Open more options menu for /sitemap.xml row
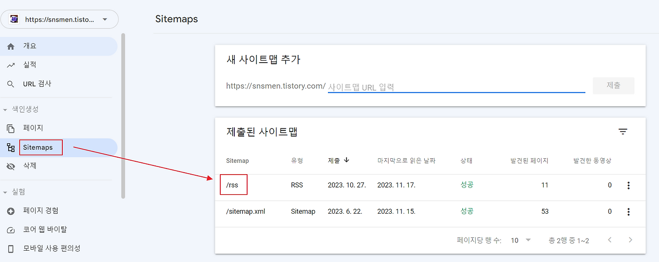659x262 pixels. 628,212
